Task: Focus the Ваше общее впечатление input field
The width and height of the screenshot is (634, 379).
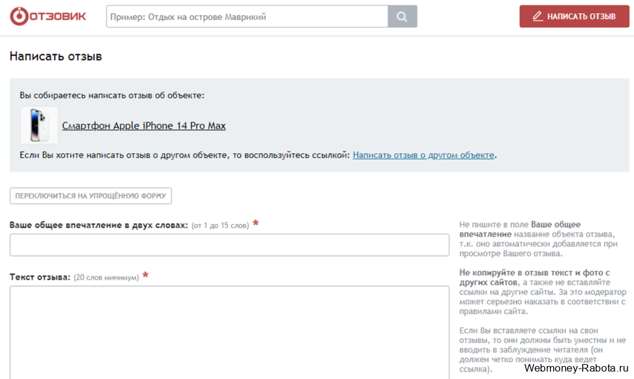Action: 229,245
